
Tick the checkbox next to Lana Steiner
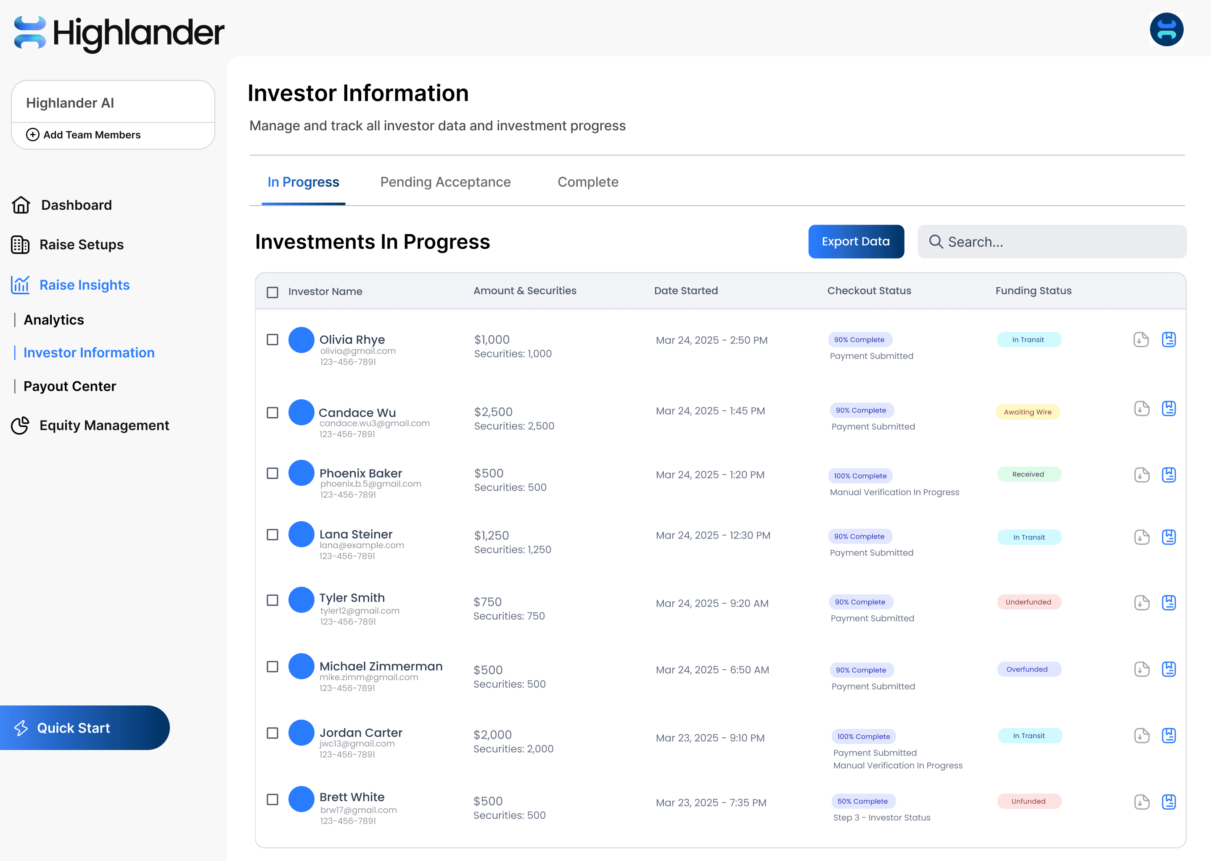(272, 534)
